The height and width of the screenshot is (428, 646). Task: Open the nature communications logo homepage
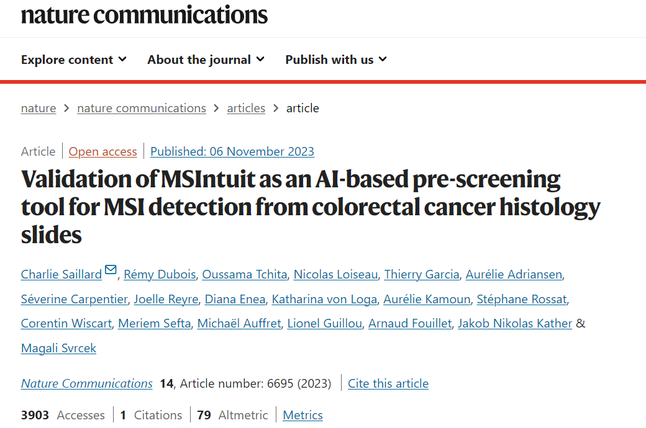coord(144,15)
